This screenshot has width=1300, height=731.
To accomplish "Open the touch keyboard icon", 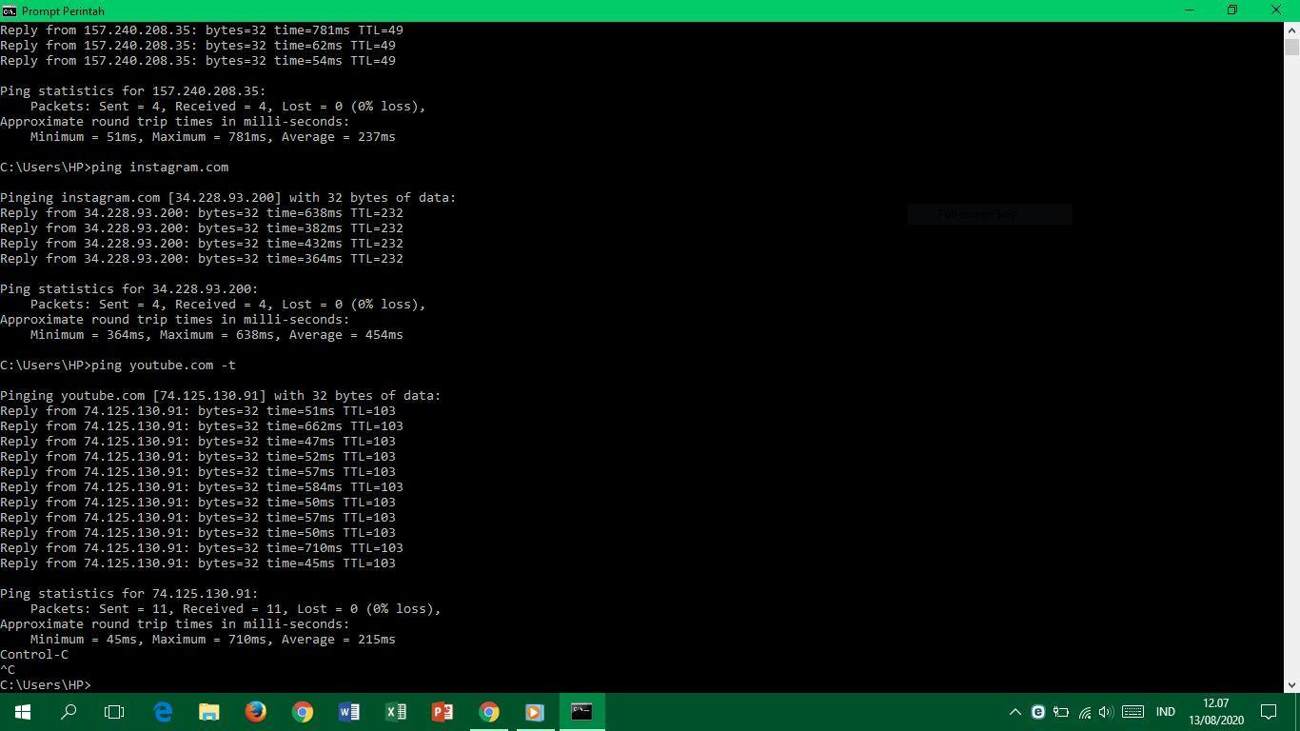I will click(1133, 712).
